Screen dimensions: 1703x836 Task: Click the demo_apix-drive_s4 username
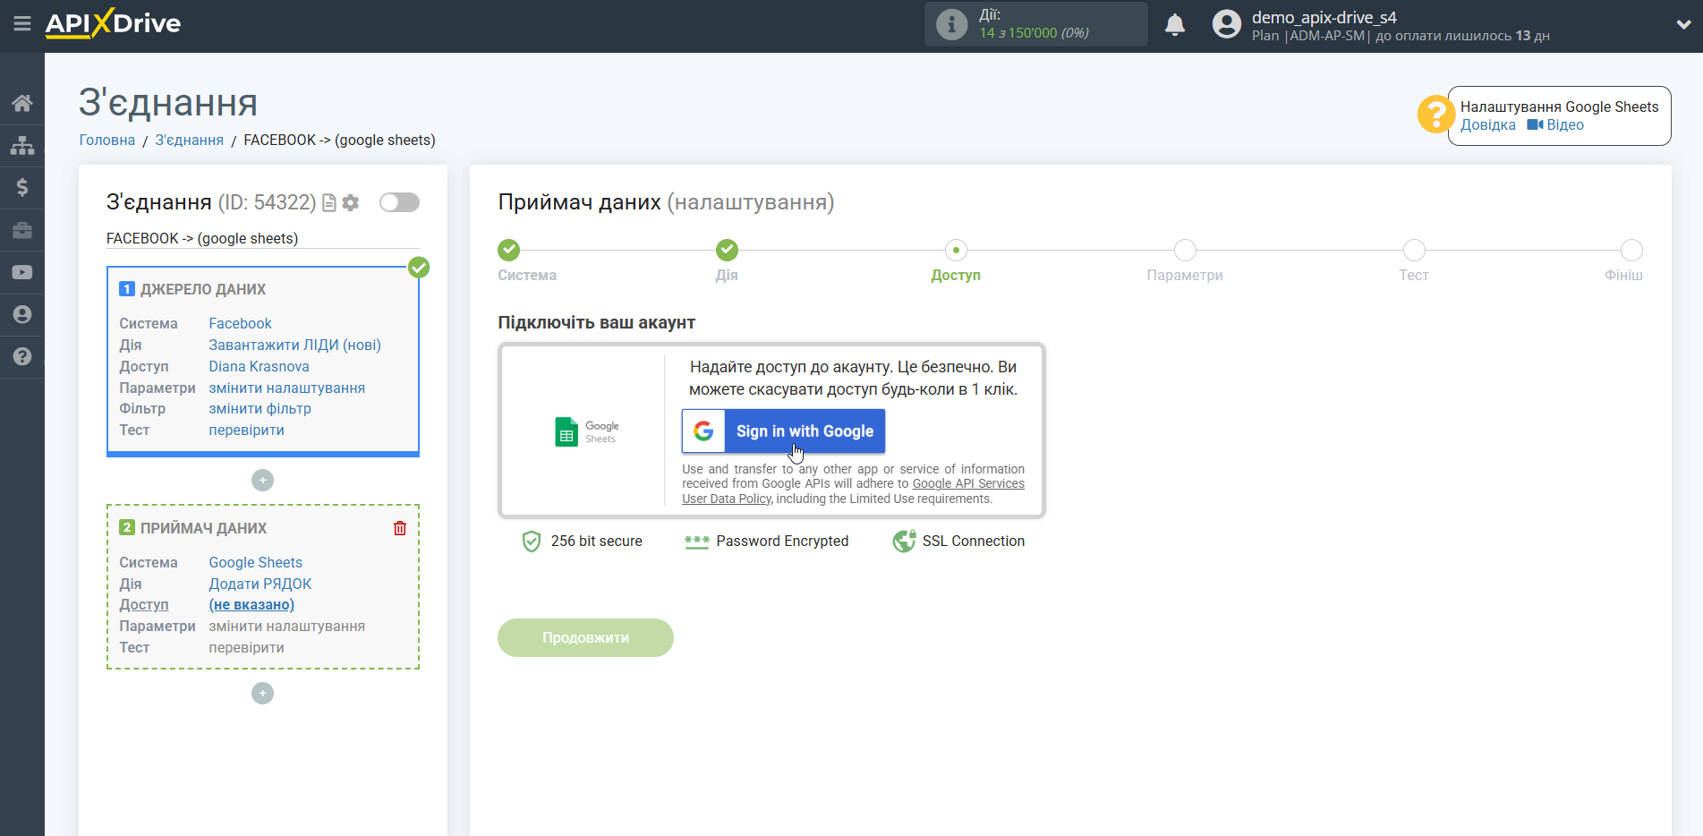pos(1324,17)
